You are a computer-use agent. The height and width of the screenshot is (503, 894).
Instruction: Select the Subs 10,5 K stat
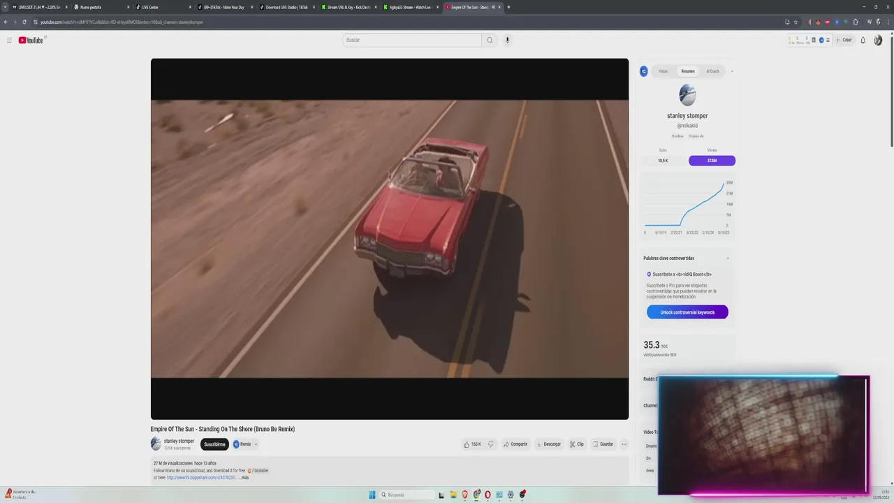(x=663, y=161)
